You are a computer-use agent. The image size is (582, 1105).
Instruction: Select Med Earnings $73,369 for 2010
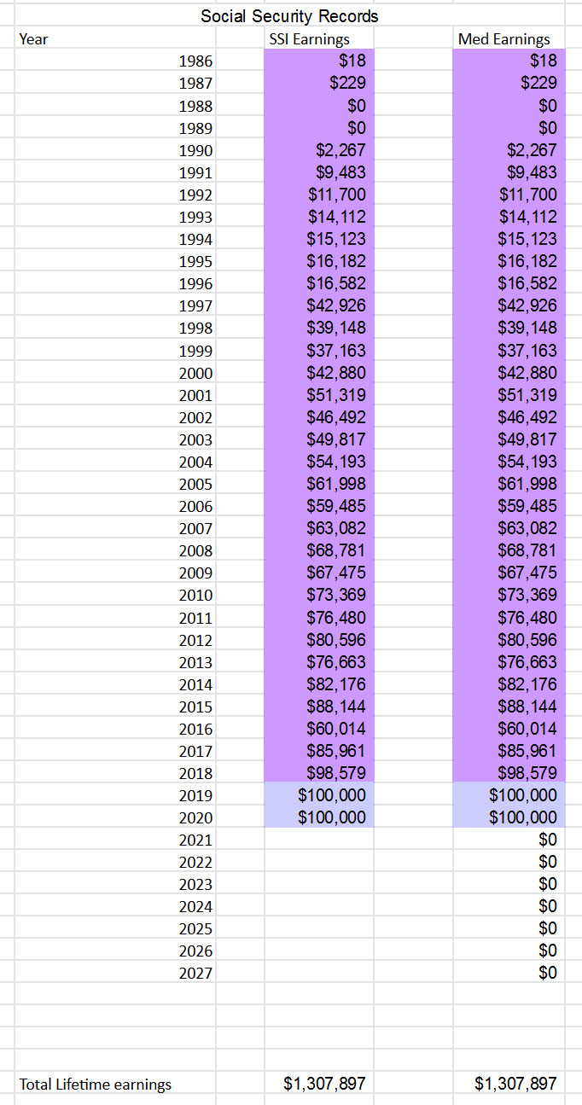[504, 595]
